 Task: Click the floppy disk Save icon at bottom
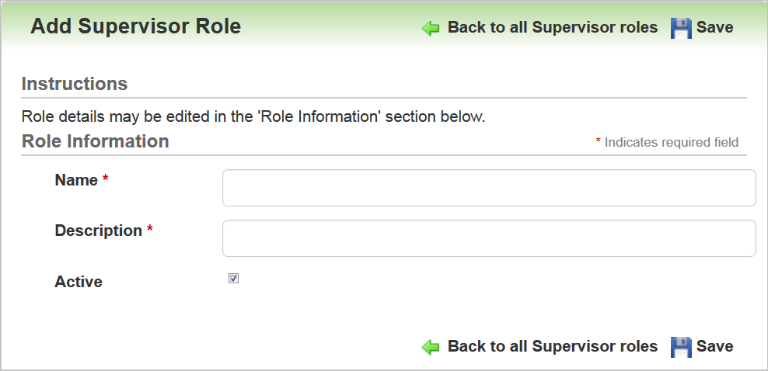[681, 347]
